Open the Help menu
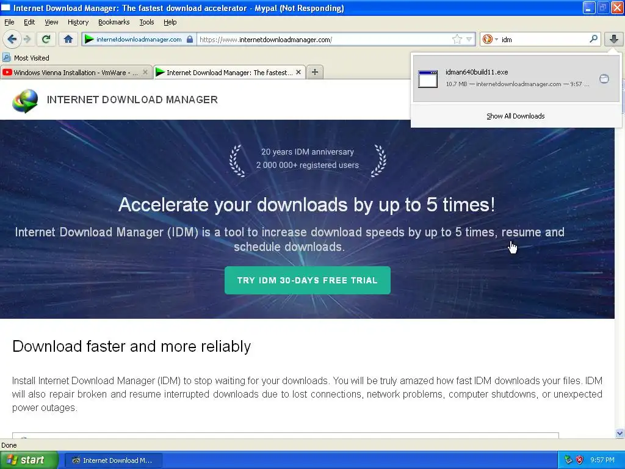The width and height of the screenshot is (625, 469). 170,23
